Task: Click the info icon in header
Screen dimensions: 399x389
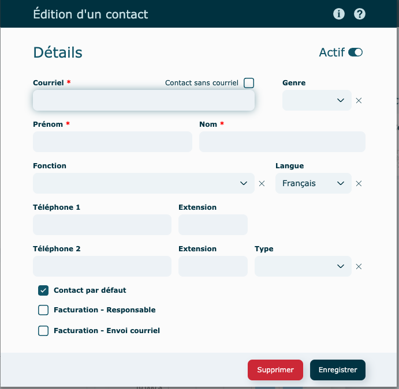Action: (x=339, y=14)
